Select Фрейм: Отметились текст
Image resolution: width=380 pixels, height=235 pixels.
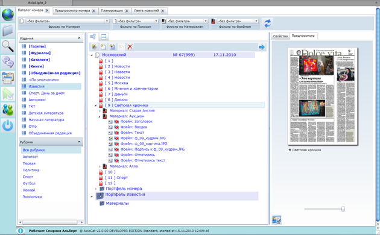coord(143,160)
